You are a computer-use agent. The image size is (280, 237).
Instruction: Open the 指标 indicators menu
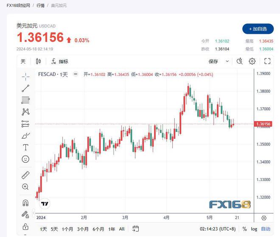pos(59,61)
